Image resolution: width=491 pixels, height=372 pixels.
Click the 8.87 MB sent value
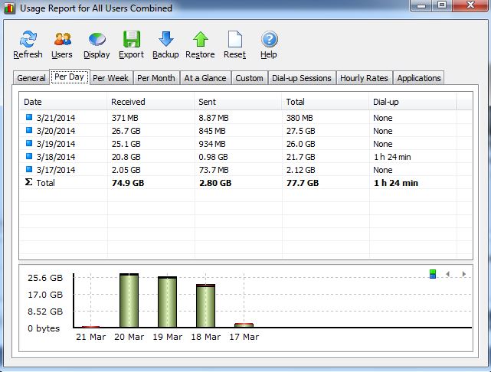(214, 118)
